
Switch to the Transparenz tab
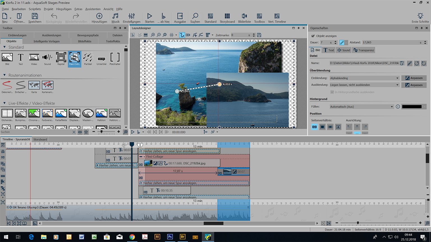pyautogui.click(x=364, y=50)
